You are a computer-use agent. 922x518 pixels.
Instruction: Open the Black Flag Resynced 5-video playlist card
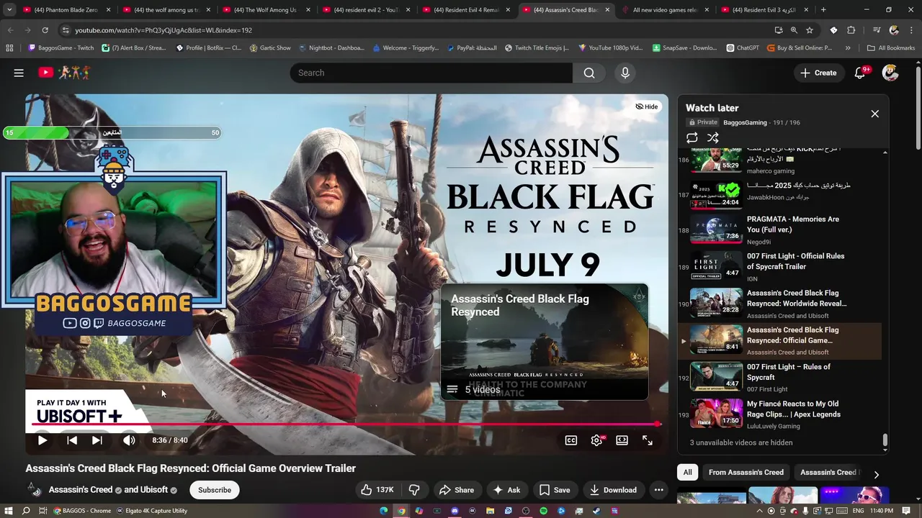[545, 342]
